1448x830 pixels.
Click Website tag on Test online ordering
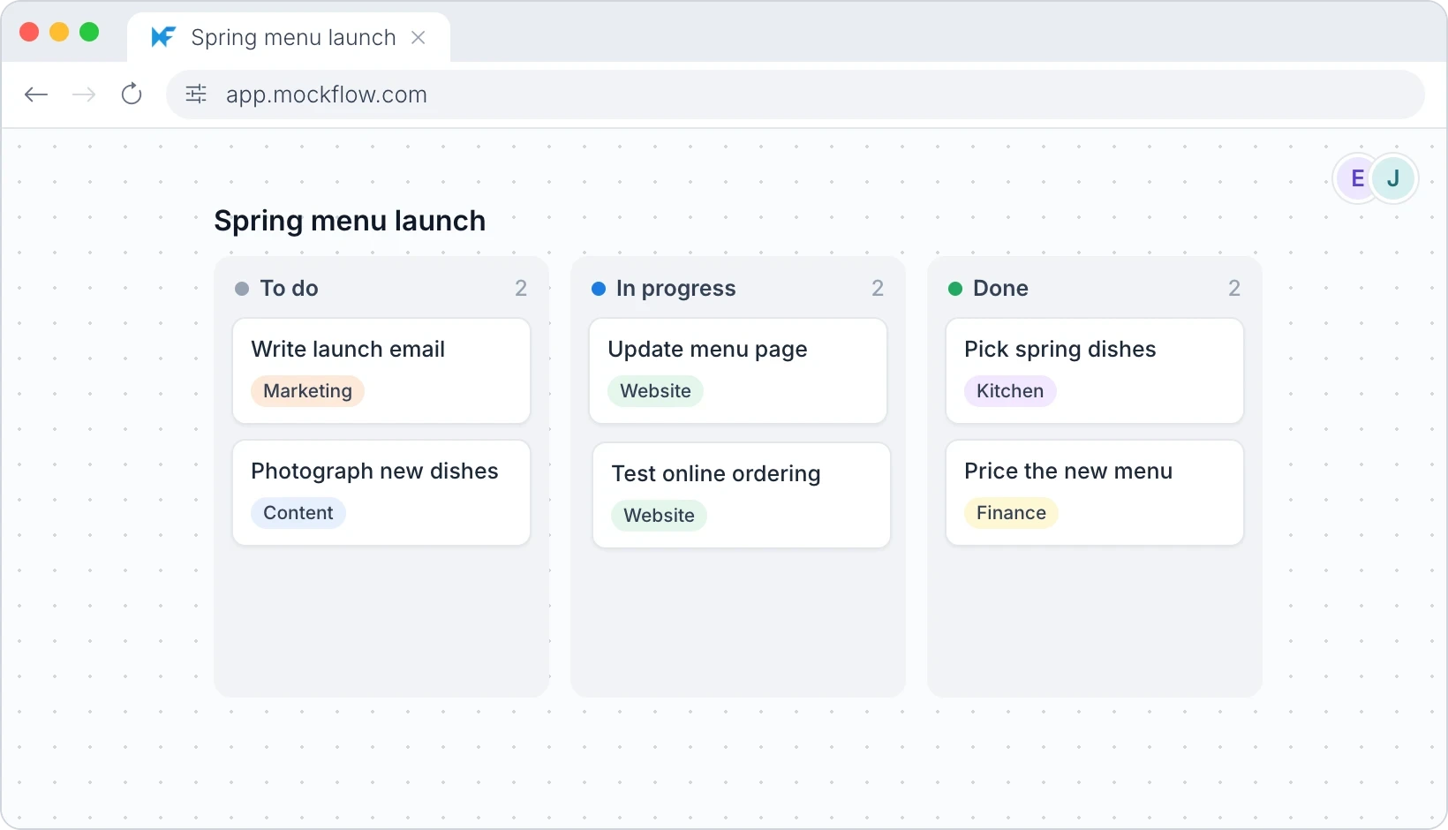coord(659,516)
